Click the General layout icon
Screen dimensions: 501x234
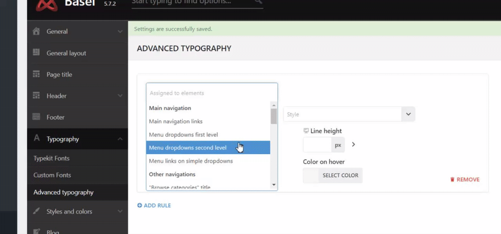click(36, 52)
